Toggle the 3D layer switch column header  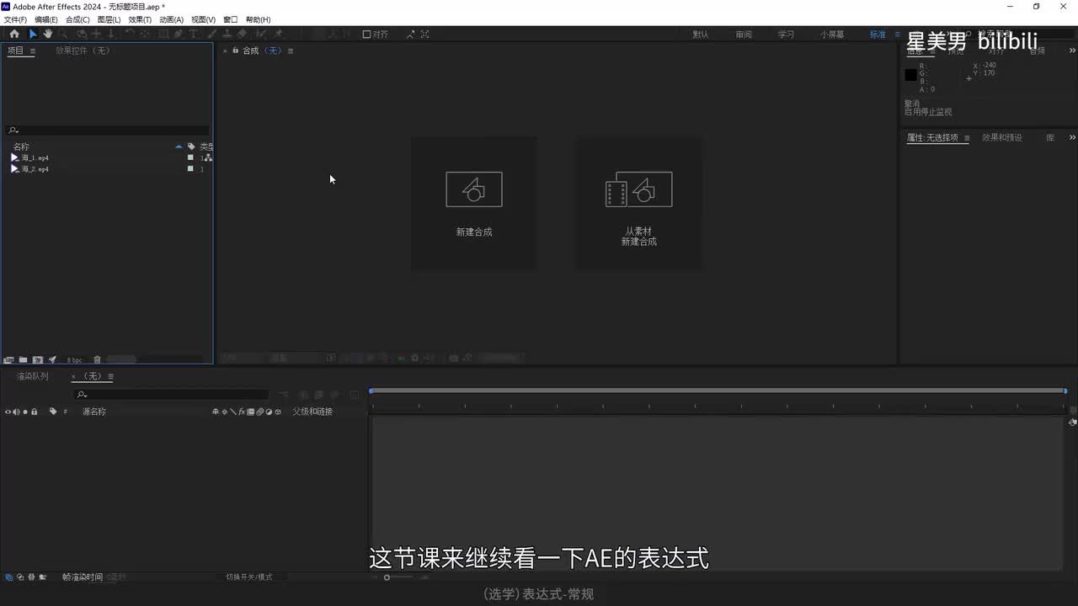point(278,412)
